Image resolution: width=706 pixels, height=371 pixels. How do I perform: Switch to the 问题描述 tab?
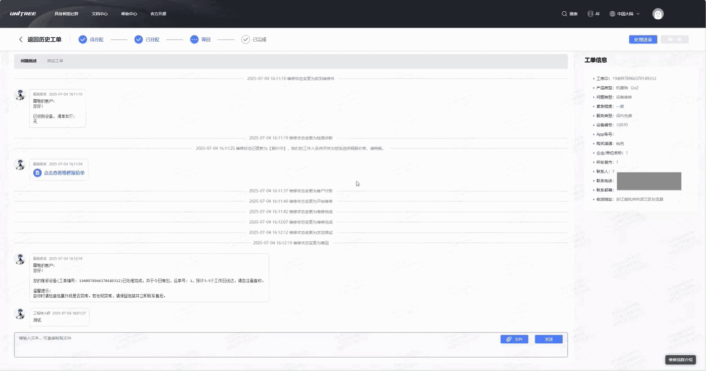coord(29,61)
